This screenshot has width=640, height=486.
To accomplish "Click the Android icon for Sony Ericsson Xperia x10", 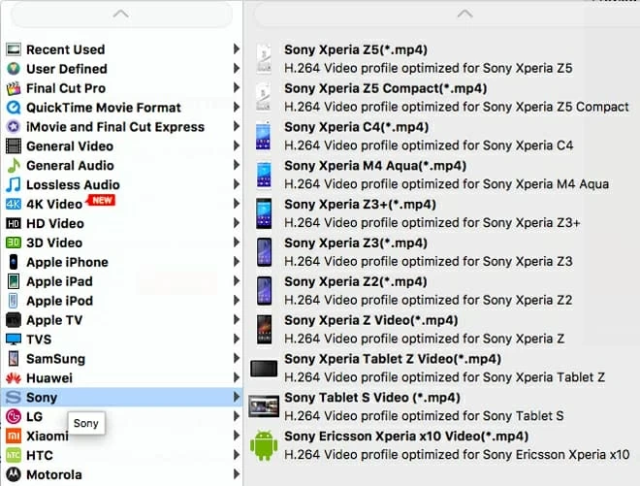I will coord(264,445).
